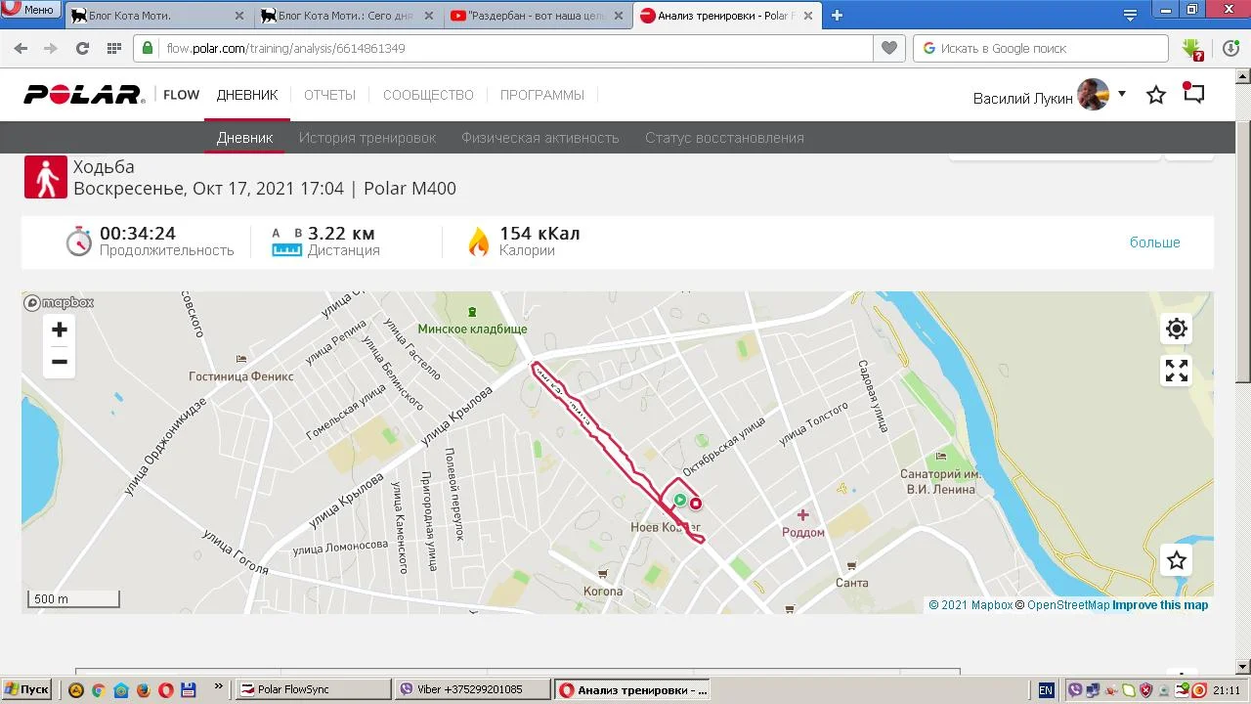Click the Polar M400 device text
Image resolution: width=1251 pixels, height=704 pixels.
410,189
